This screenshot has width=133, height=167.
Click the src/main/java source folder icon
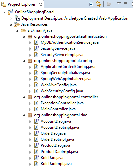click(23, 30)
